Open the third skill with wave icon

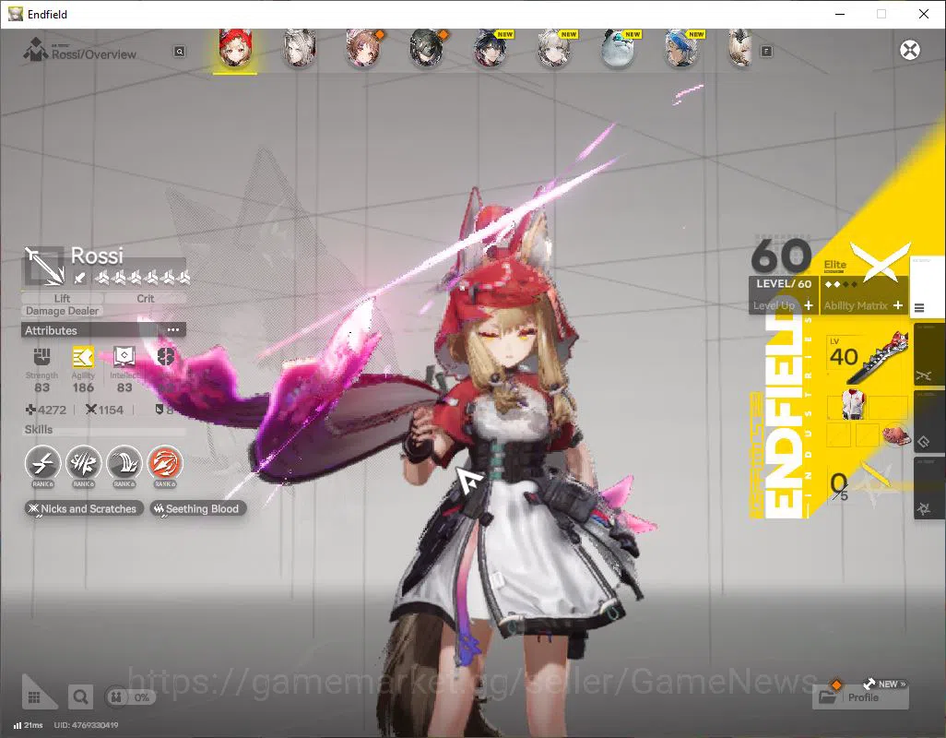(124, 463)
